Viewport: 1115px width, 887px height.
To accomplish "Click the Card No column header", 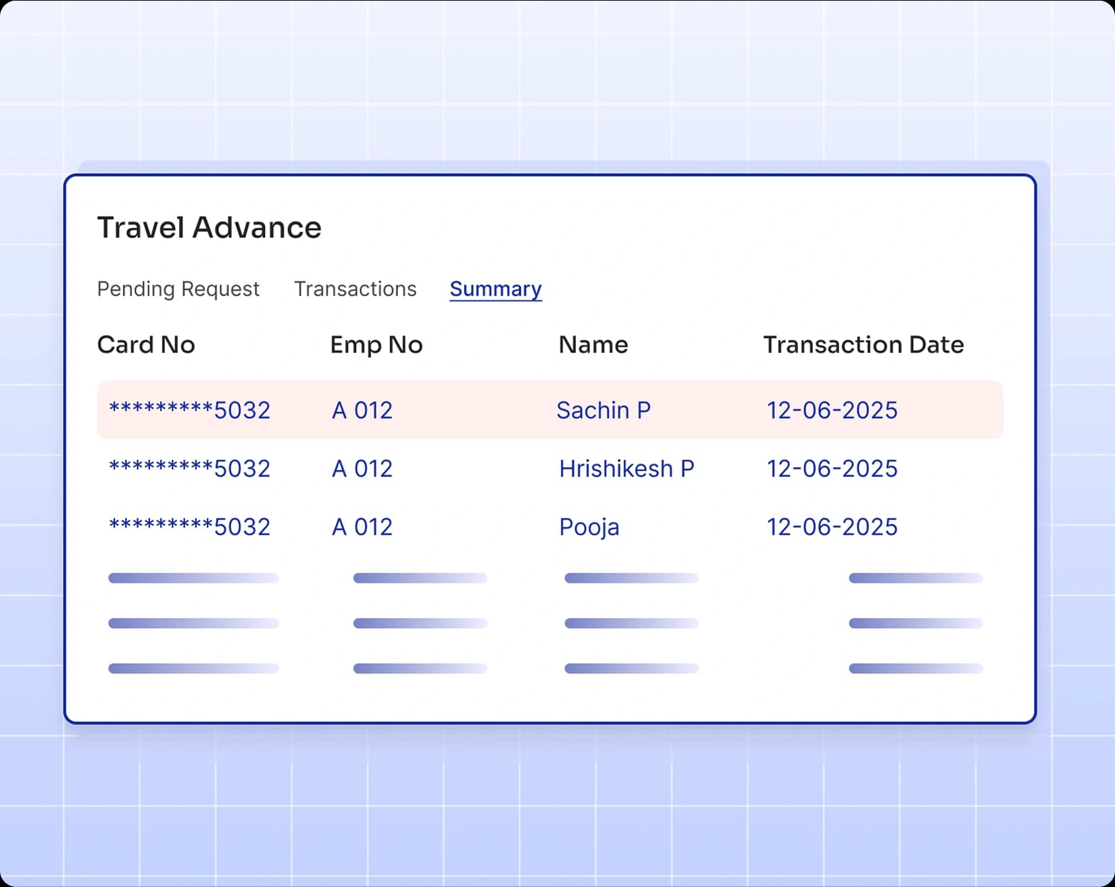I will pos(146,345).
